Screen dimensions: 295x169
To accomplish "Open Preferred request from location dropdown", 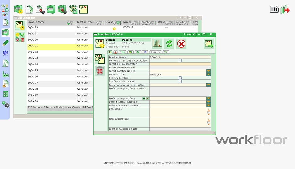I will (208, 85).
